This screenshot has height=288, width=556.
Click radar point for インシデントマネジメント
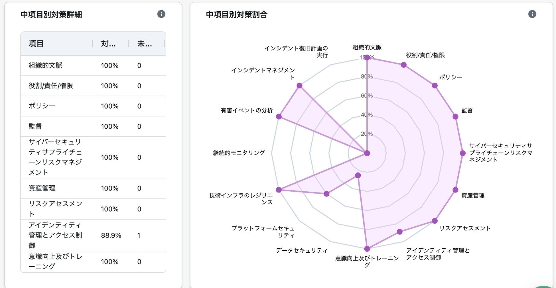299,86
